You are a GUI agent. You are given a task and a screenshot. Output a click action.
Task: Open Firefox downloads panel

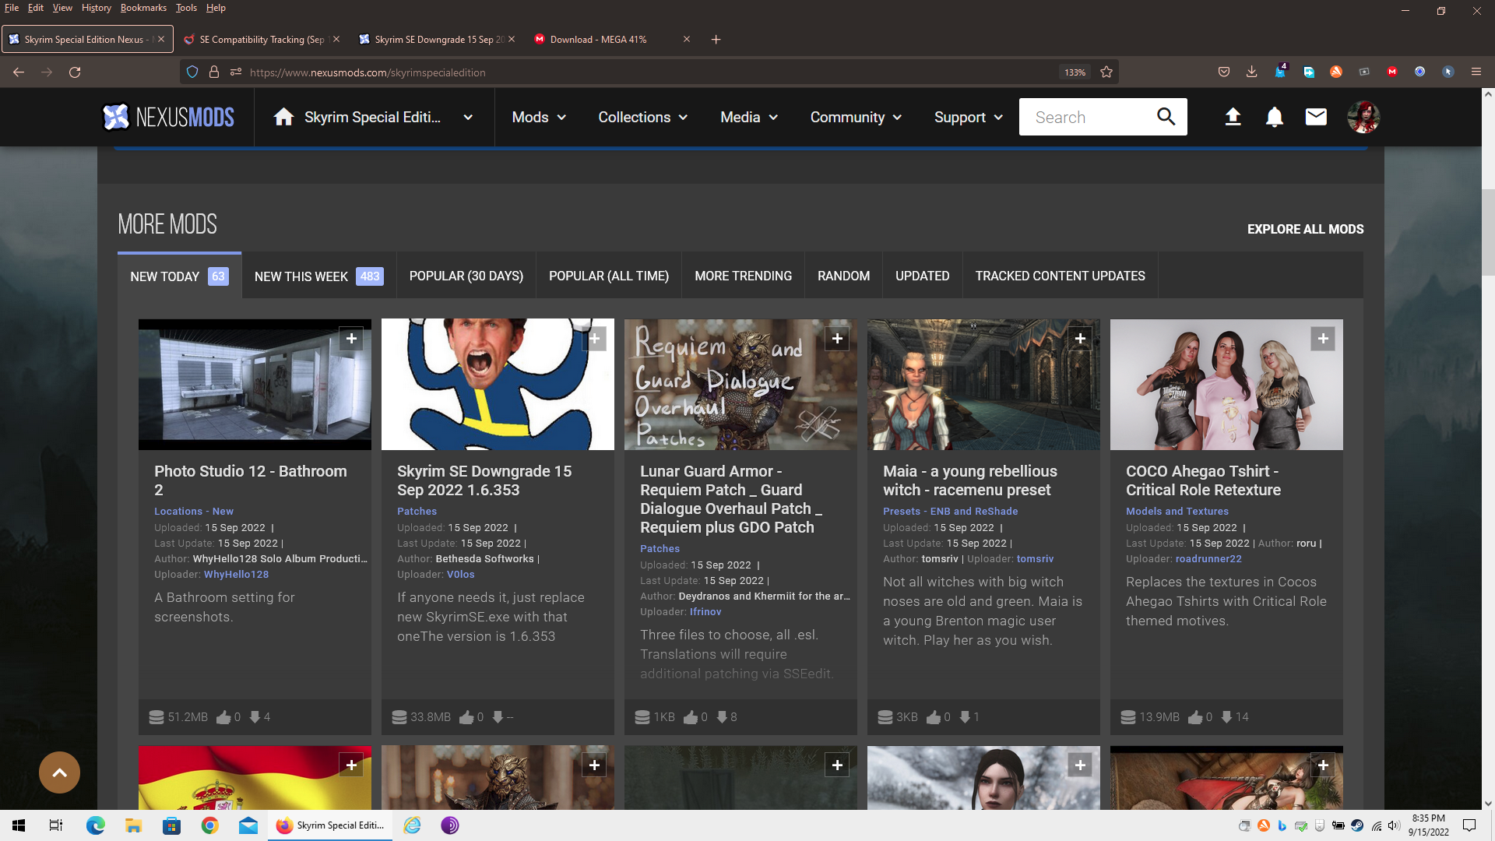pos(1251,72)
